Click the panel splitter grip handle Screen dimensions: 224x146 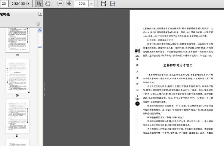[44, 89]
